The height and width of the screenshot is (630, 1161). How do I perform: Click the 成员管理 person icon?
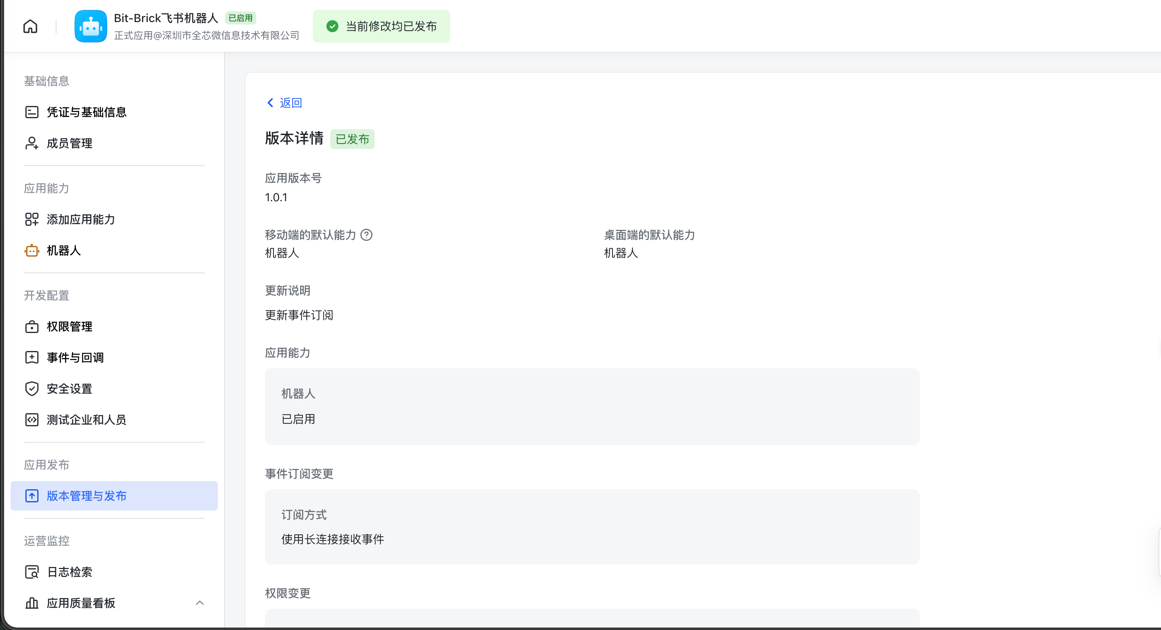pos(32,143)
